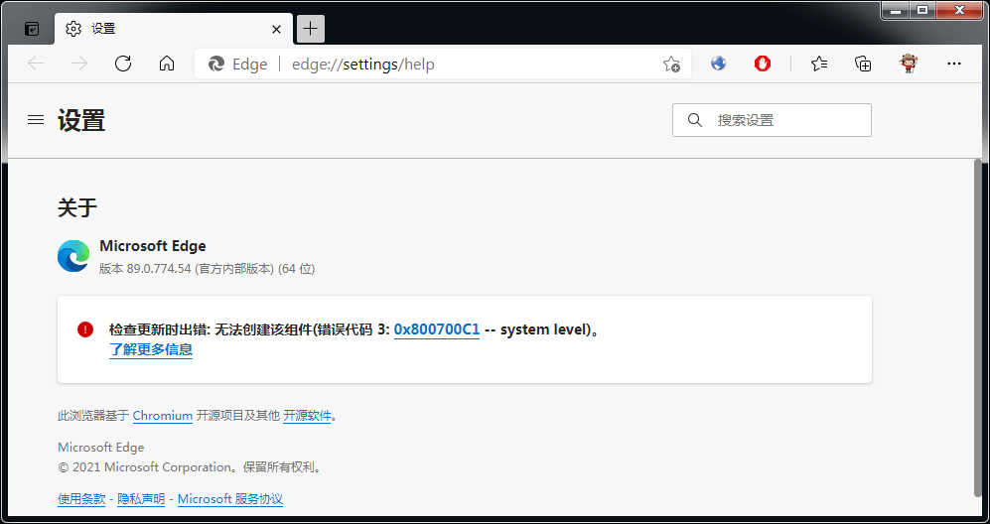Viewport: 990px width, 524px height.
Task: Open a new tab with plus button
Action: tap(310, 29)
